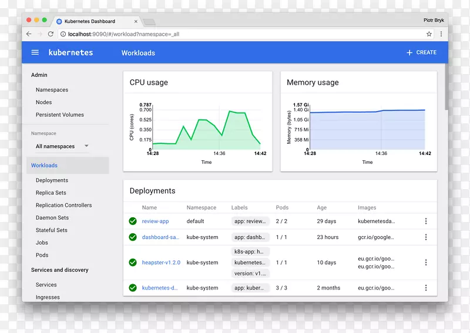470x333 pixels.
Task: Open Jobs in the sidebar
Action: tap(42, 243)
